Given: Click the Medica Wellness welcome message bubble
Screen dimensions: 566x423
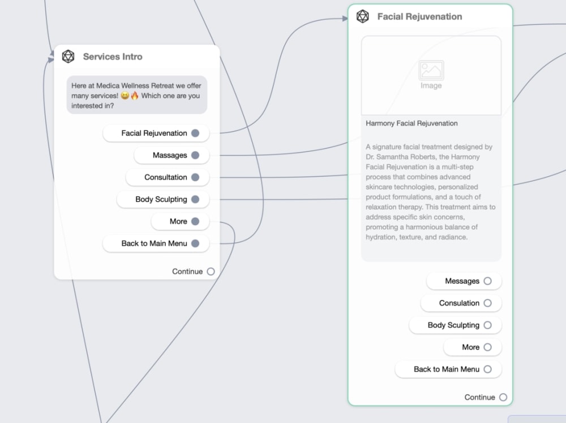Looking at the screenshot, I should (x=137, y=95).
